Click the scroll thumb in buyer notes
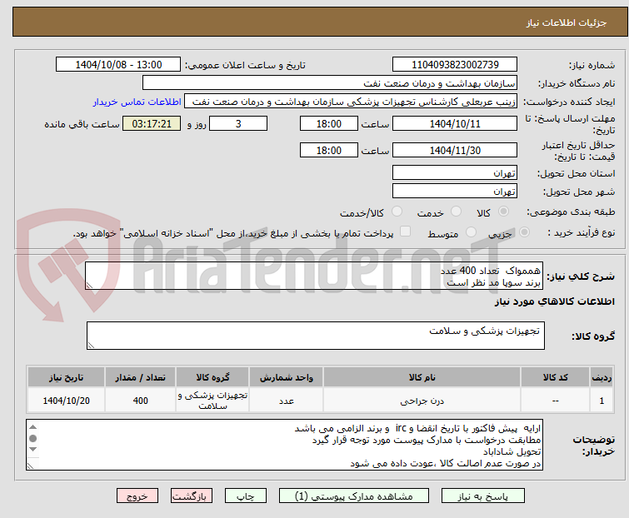This screenshot has width=629, height=518. (x=32, y=438)
